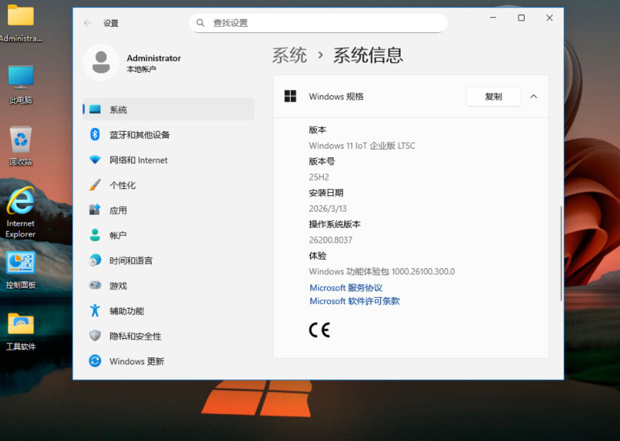
Task: Open the gaming (游戏) controller icon
Action: 95,286
